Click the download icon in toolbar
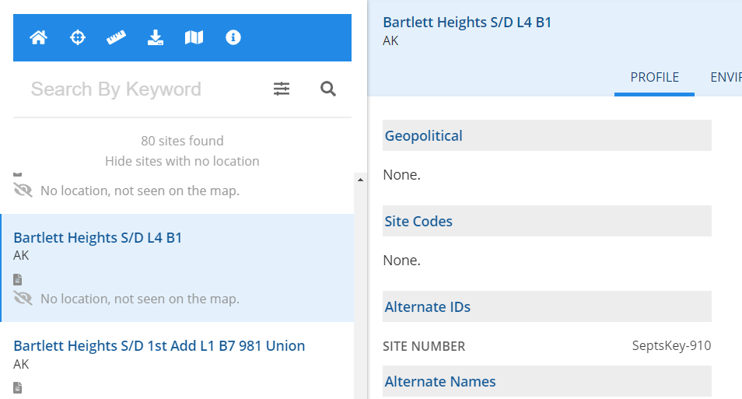The width and height of the screenshot is (742, 399). pyautogui.click(x=156, y=37)
